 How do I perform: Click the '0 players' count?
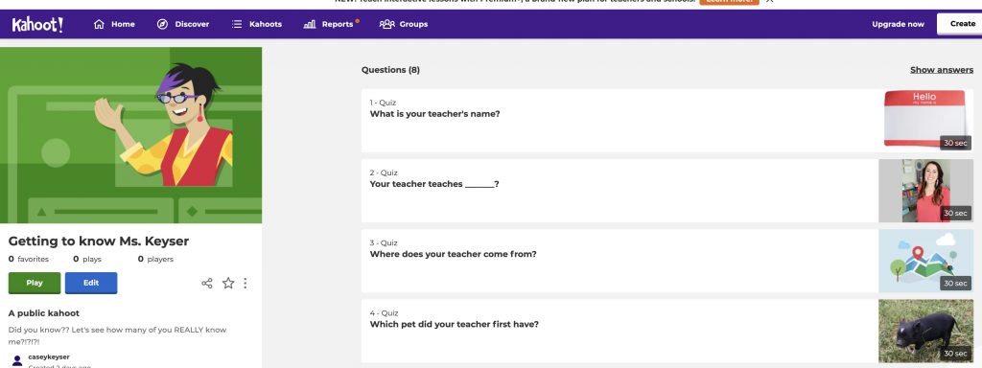click(156, 259)
